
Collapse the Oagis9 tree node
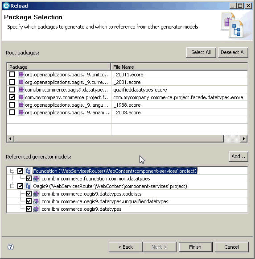tap(12, 186)
